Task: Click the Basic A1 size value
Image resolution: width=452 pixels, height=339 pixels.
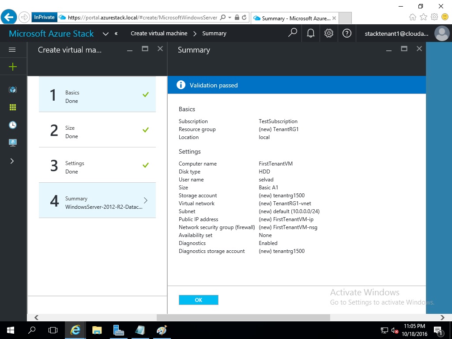Action: [268, 187]
